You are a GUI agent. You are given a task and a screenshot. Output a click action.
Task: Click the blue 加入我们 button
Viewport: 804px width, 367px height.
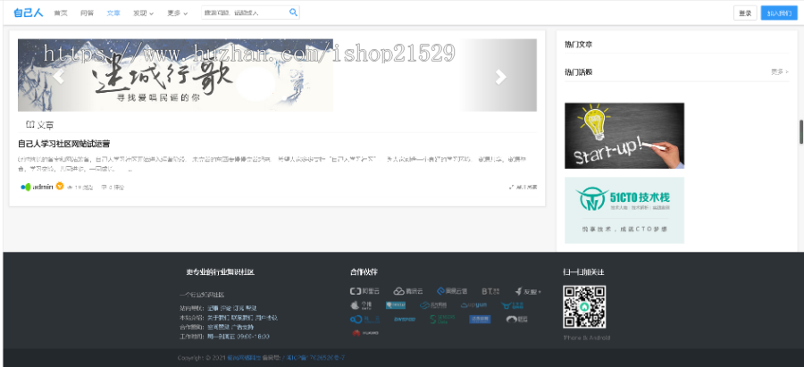779,13
